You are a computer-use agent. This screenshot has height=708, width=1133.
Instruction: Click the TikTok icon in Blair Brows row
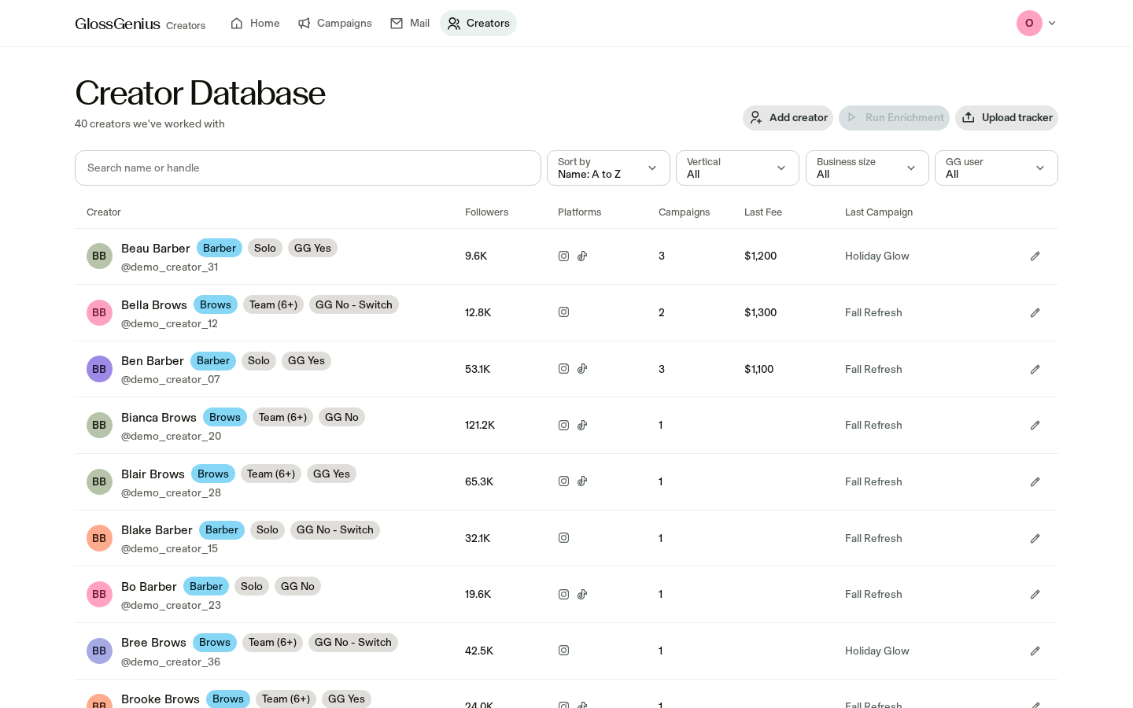point(582,481)
